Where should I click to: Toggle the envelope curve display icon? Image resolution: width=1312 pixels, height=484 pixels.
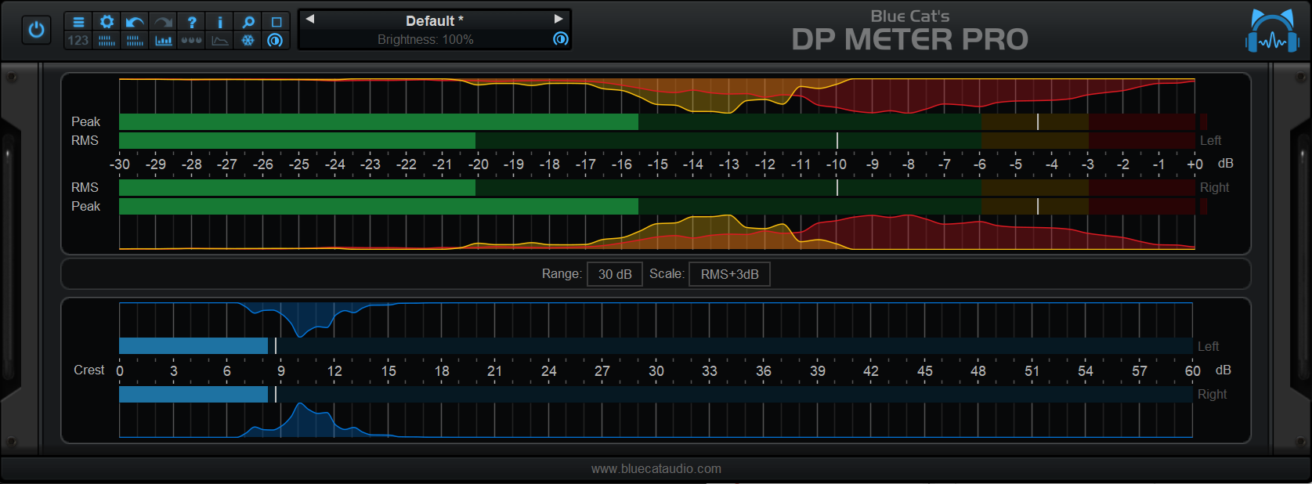(220, 40)
